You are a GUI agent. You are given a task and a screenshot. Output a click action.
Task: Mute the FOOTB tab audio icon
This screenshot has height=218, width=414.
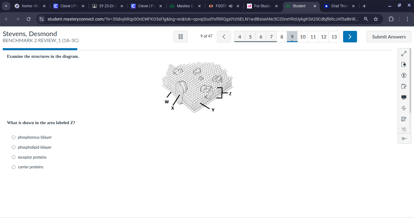231,6
